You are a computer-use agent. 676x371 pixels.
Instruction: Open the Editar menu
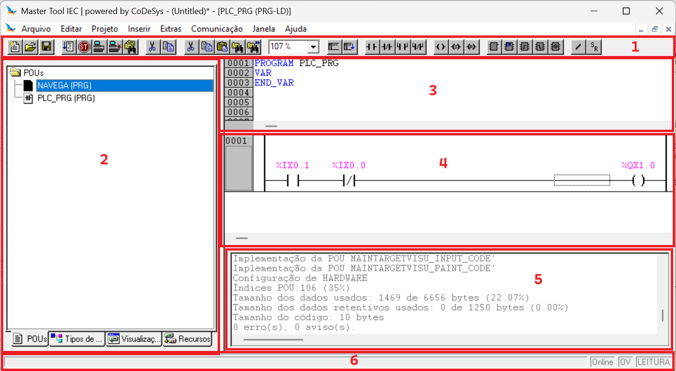[x=71, y=29]
